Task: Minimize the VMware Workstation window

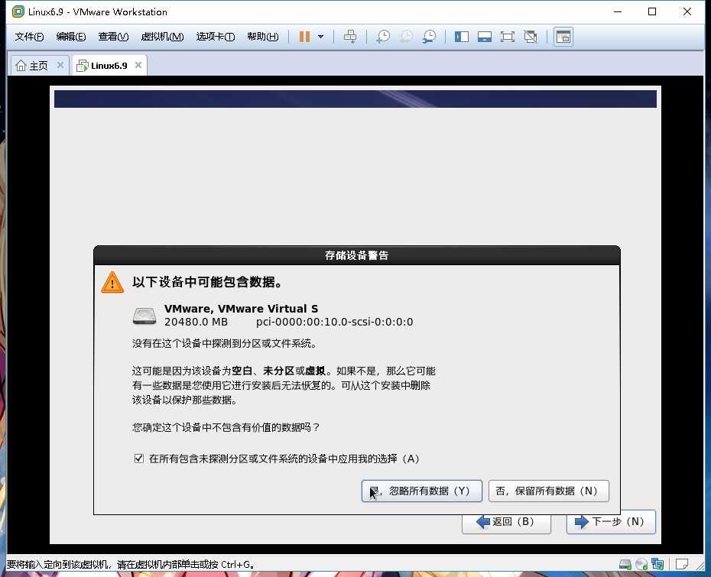Action: coord(618,11)
